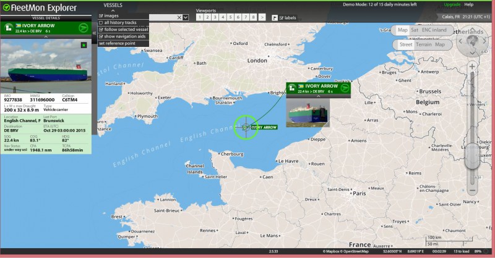Image resolution: width=495 pixels, height=258 pixels.
Task: Click the vessel photo thumbnail in map popup
Action: click(x=308, y=113)
